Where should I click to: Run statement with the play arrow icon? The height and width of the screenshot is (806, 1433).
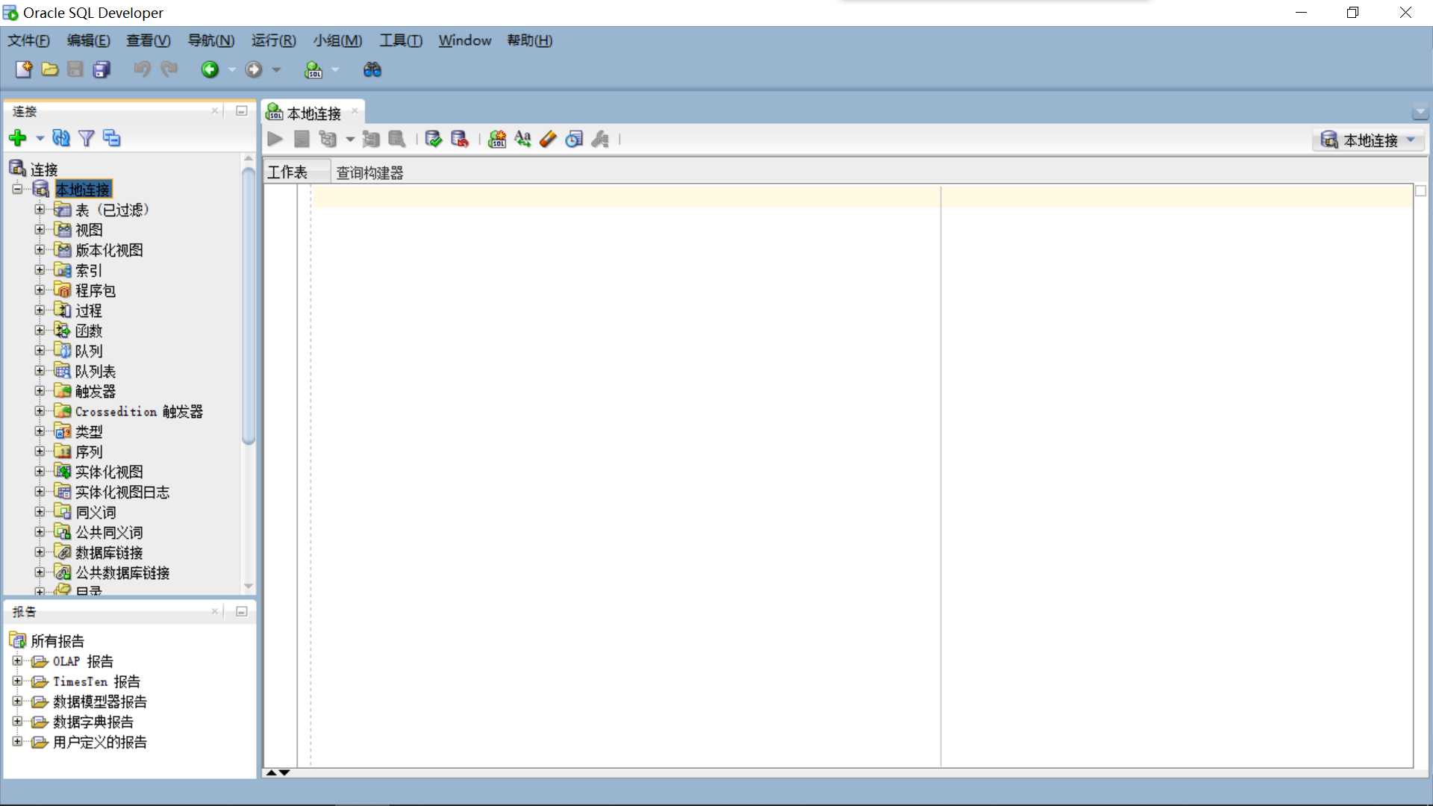(x=275, y=139)
